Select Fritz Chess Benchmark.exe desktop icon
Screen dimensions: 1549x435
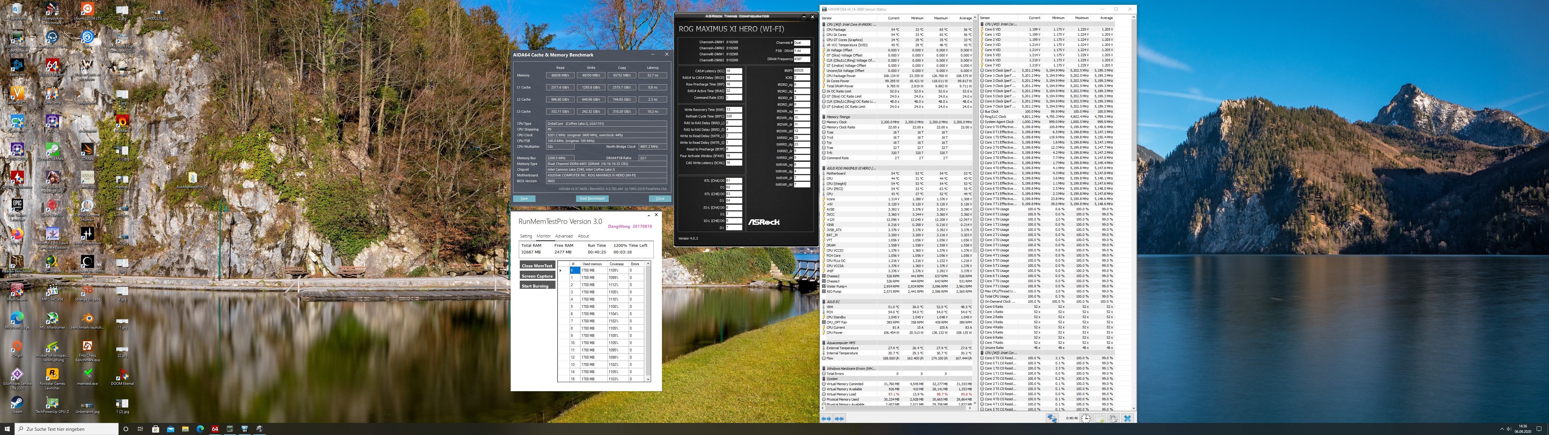[x=87, y=351]
